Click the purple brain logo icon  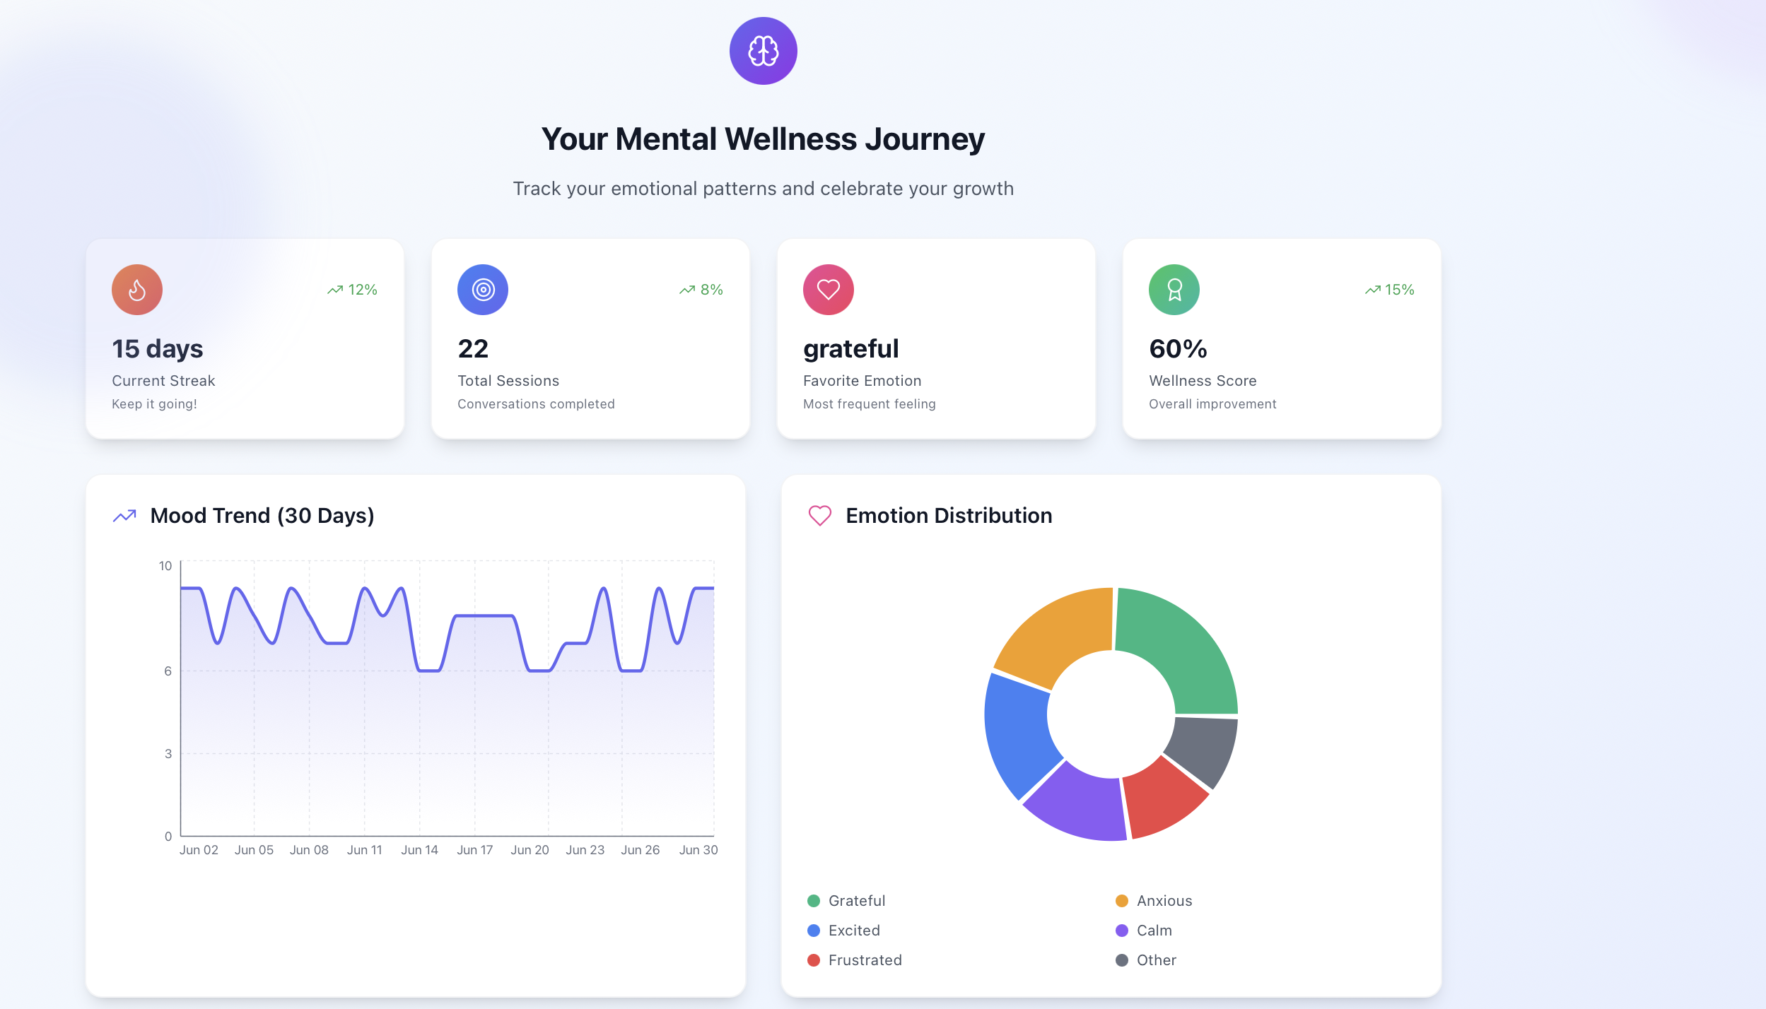point(763,51)
